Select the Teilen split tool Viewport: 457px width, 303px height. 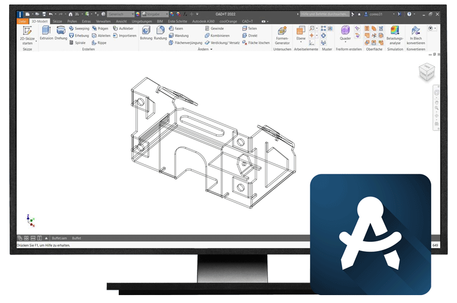250,28
